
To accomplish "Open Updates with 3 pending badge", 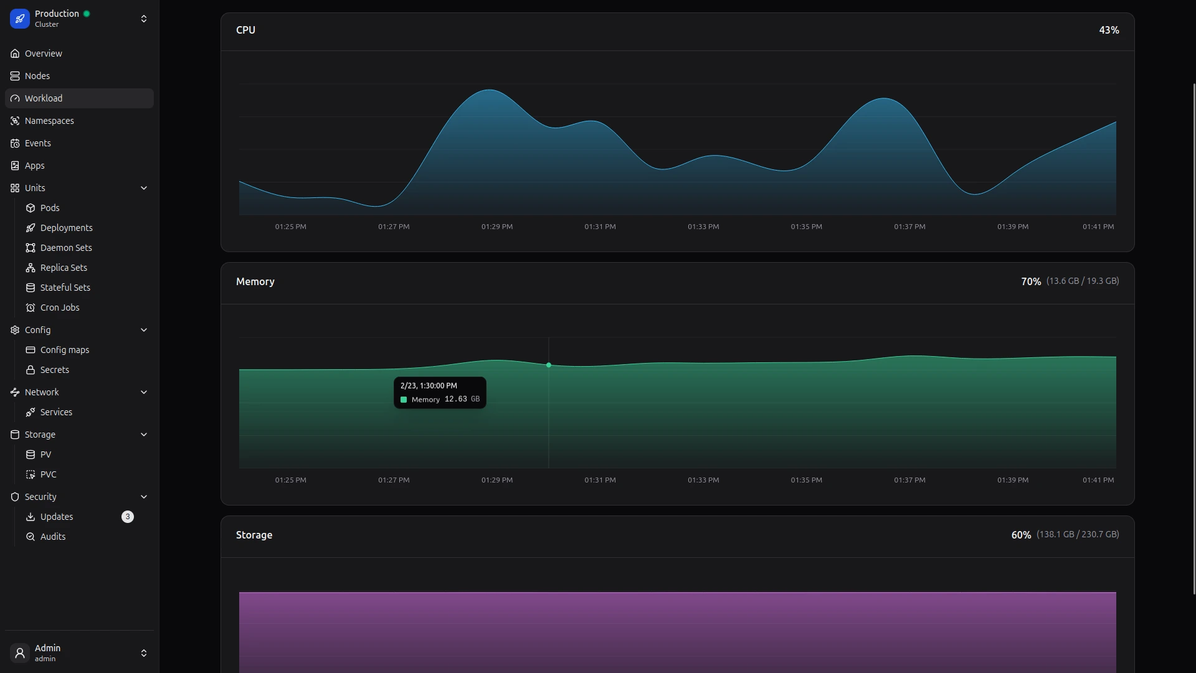I will pos(57,517).
